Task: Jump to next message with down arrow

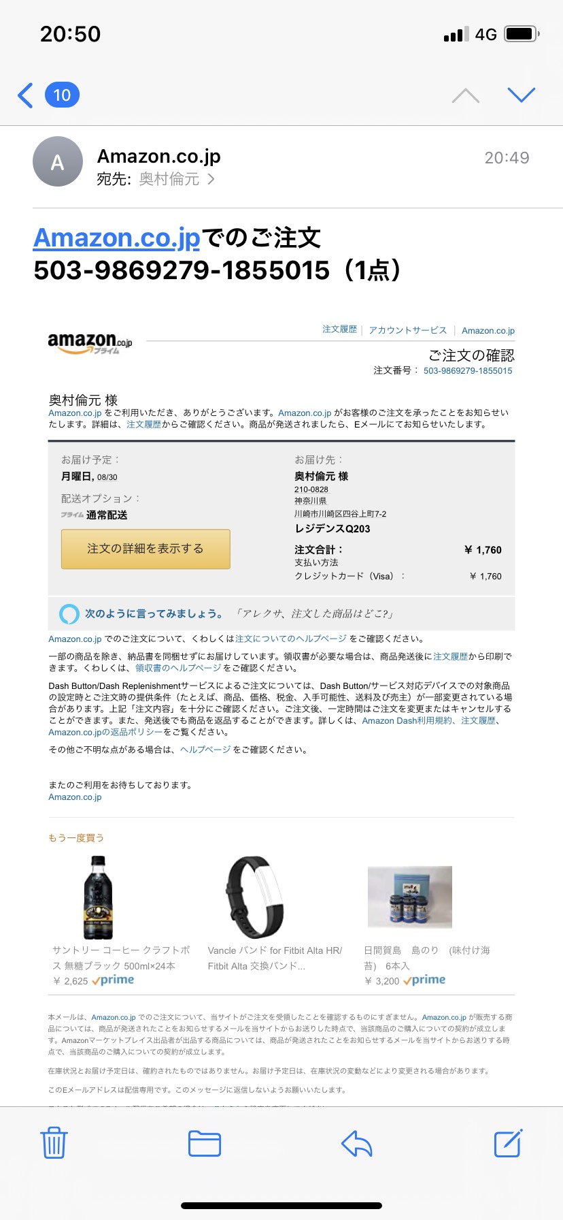Action: (x=522, y=95)
